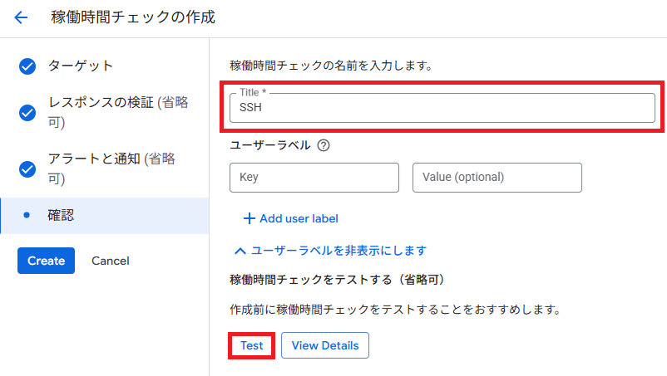Open View Details
The height and width of the screenshot is (376, 667).
pos(325,345)
